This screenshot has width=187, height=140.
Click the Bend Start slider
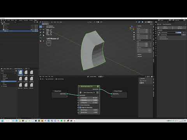coord(89,110)
